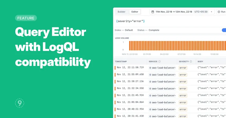Click the NOV 11, 22:32:00 axis label
Viewport: 226px width, 118px height.
click(130, 54)
